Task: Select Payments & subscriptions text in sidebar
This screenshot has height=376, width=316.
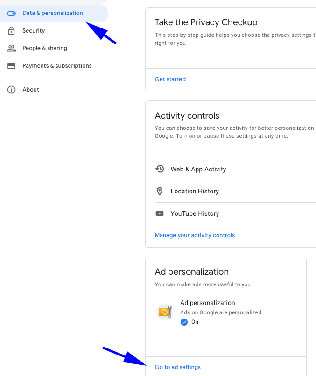Action: click(57, 66)
